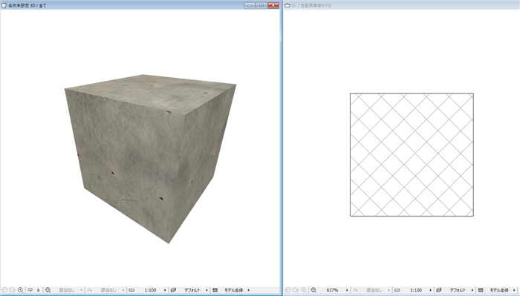Click the icon before モデル全体 in 3D window
Image resolution: width=520 pixels, height=296 pixels.
coord(215,290)
